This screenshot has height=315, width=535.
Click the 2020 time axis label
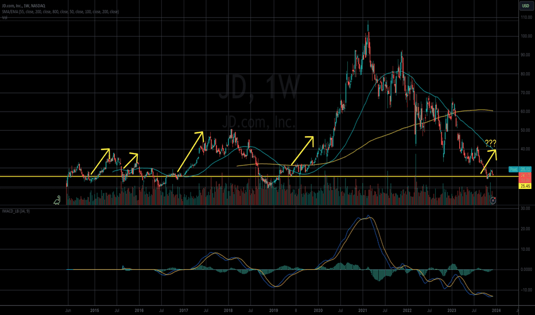[318, 310]
